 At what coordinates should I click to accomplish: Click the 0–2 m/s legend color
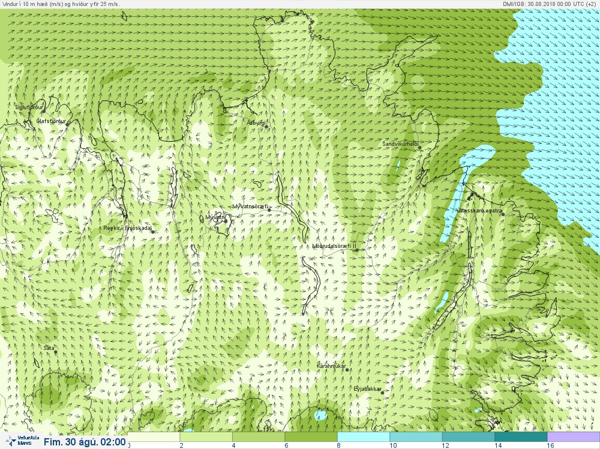point(154,437)
